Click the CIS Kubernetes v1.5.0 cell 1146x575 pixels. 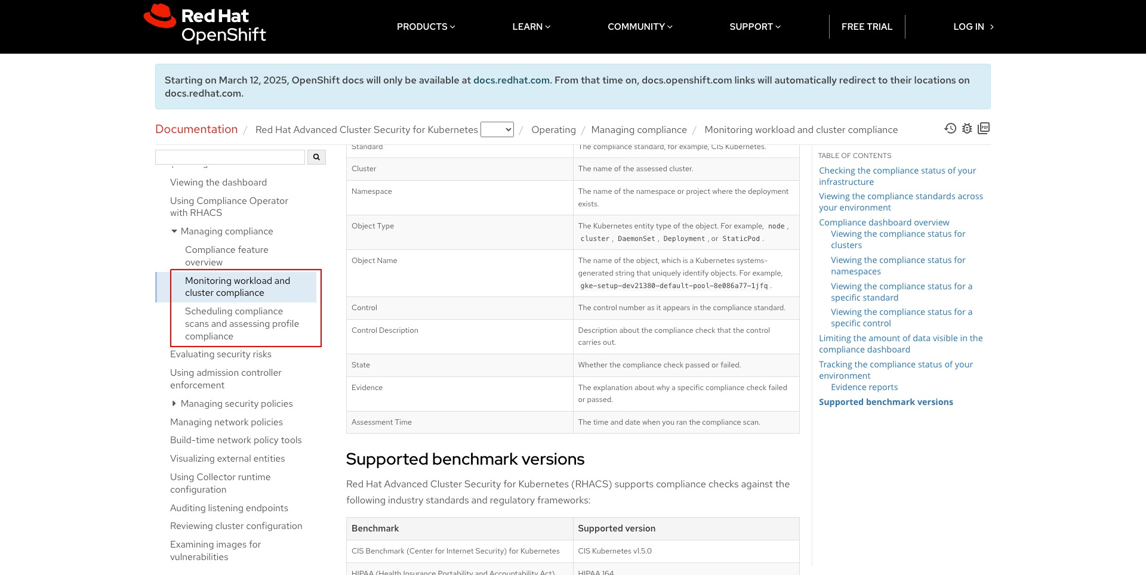click(686, 551)
